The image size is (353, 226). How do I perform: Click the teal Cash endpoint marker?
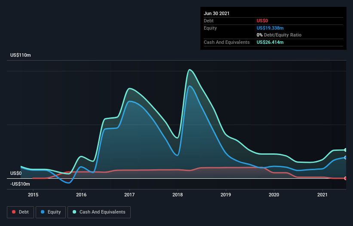click(x=346, y=150)
